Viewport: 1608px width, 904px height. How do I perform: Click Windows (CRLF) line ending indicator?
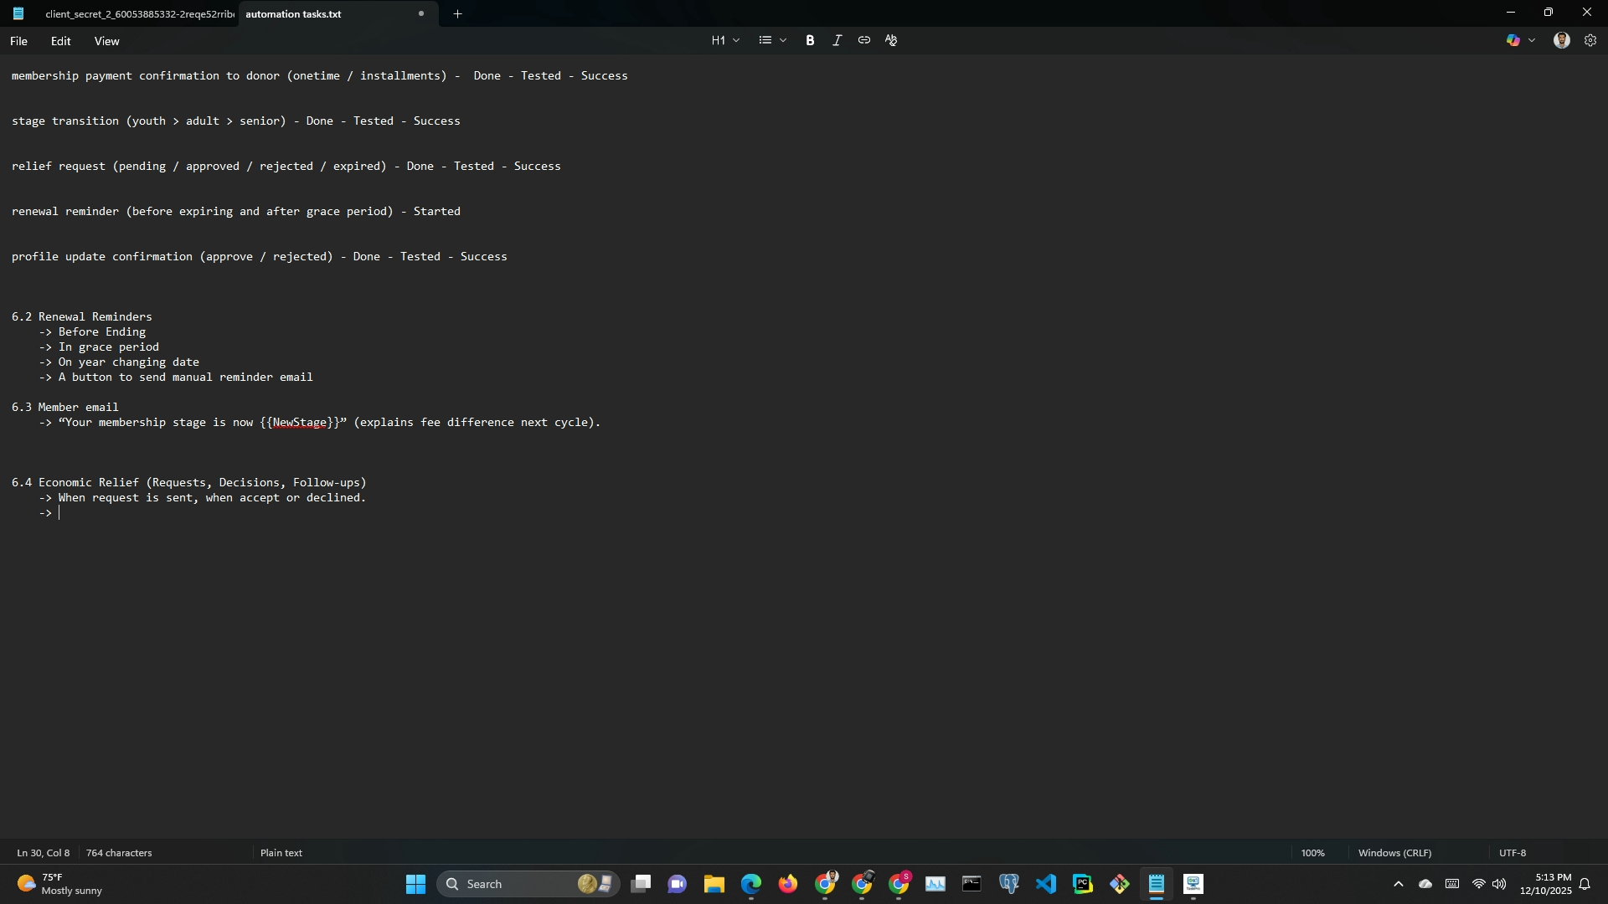point(1394,853)
